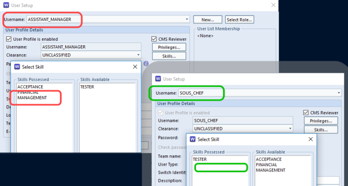
Task: Toggle CMS Reviewer checkbox in ASSISTANT_MANAGER window
Action: [154, 39]
